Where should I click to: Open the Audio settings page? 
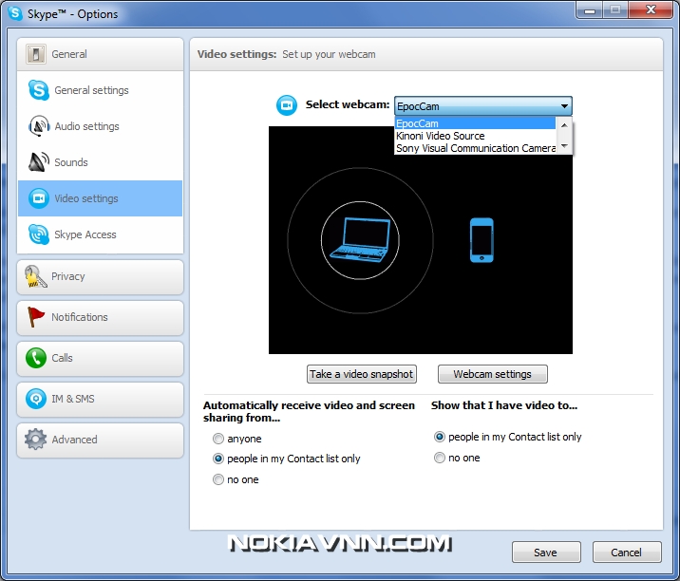(x=100, y=126)
